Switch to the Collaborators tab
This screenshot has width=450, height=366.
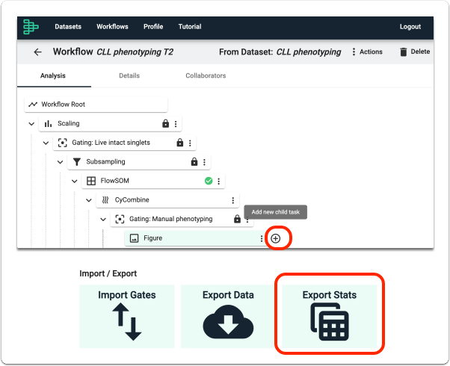(x=206, y=75)
